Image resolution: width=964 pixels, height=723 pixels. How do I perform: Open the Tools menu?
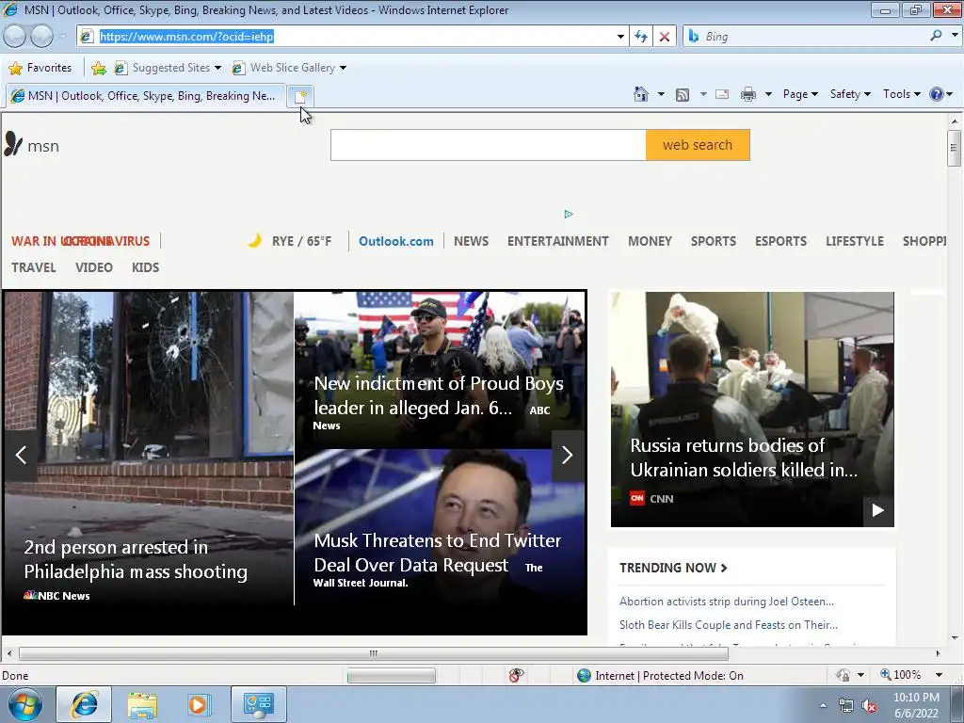[901, 94]
